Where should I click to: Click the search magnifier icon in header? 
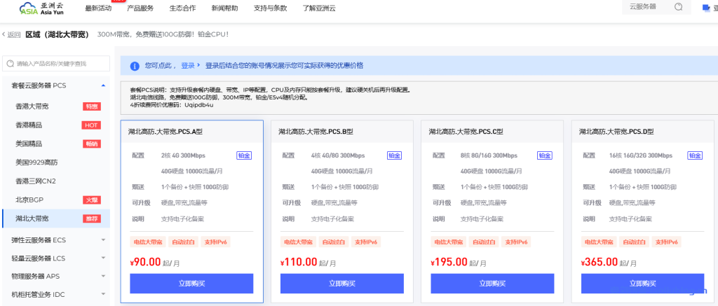click(x=679, y=7)
